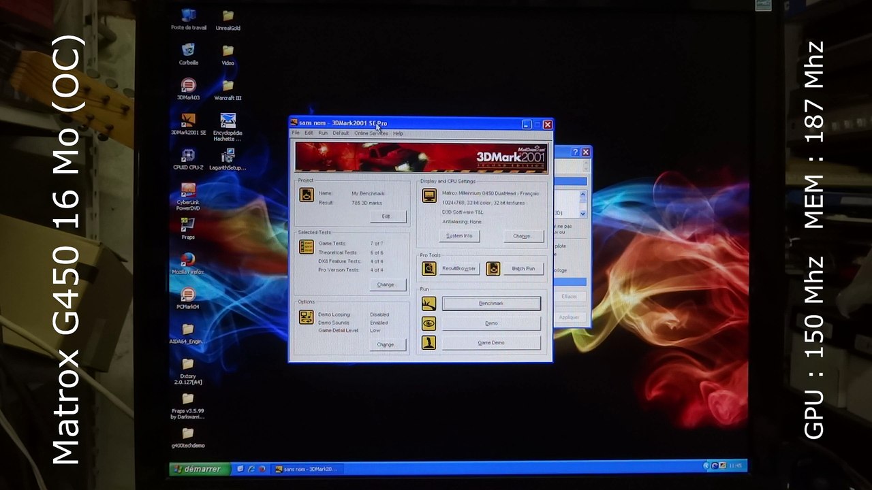This screenshot has width=872, height=490.
Task: Click the 'Matrox Millennium G450 DualHead' text
Action: point(490,193)
